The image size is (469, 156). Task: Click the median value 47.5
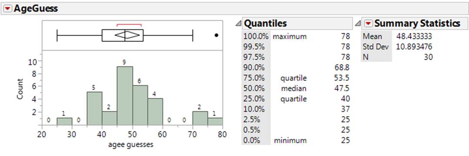342,88
